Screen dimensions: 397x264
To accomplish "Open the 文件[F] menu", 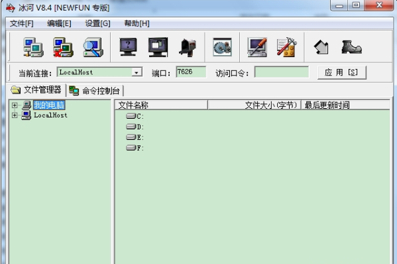I will (x=21, y=24).
